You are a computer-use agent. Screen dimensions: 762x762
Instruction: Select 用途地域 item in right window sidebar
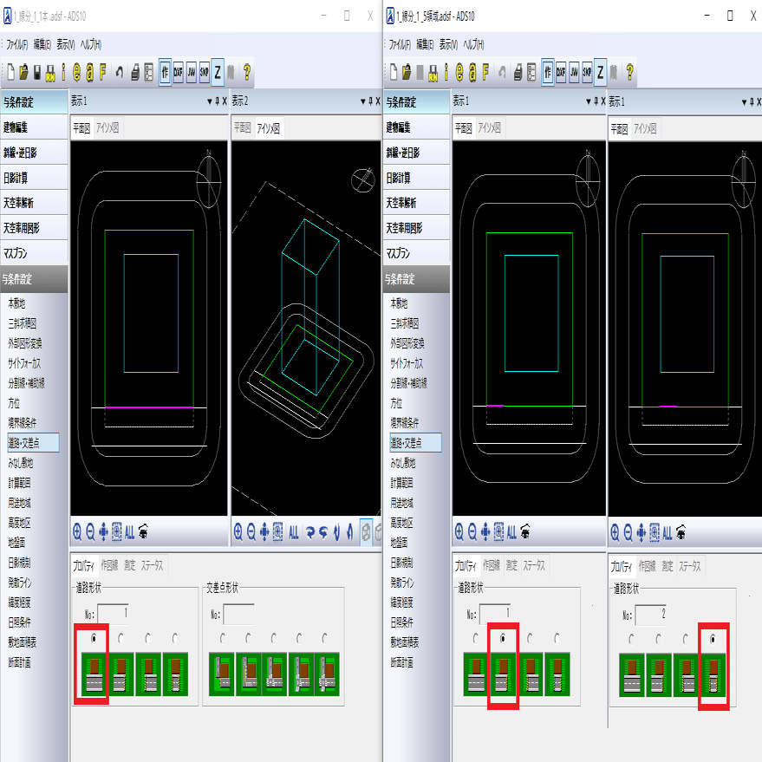click(402, 503)
